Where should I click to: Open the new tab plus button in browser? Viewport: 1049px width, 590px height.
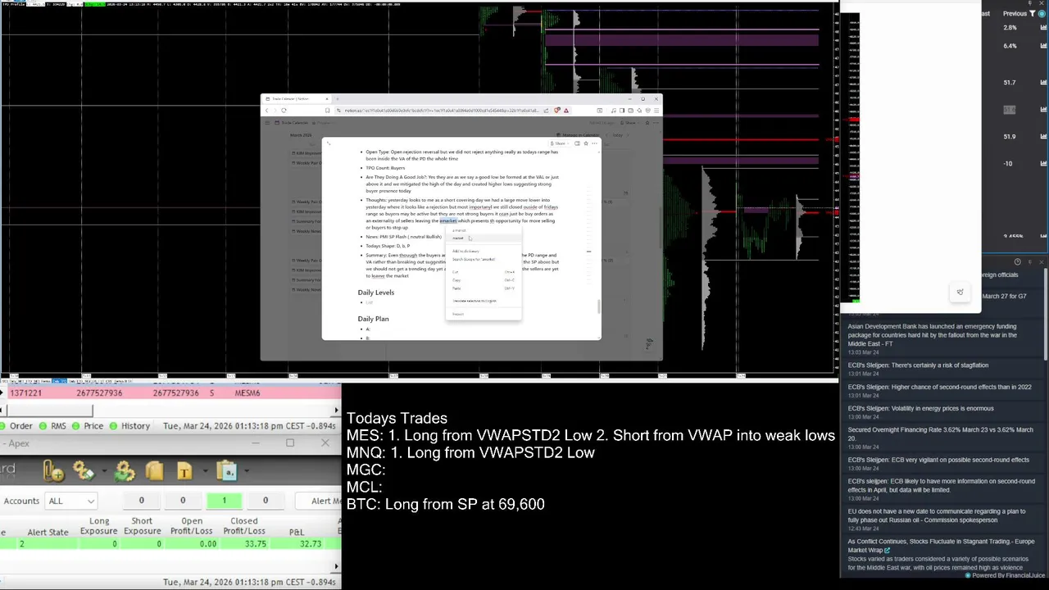pos(338,98)
